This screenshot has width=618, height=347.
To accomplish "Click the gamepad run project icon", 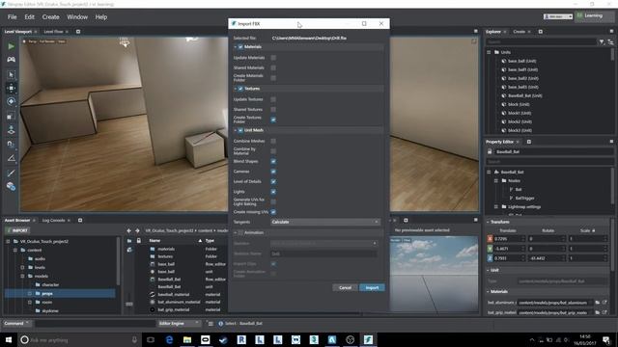I will point(11,60).
